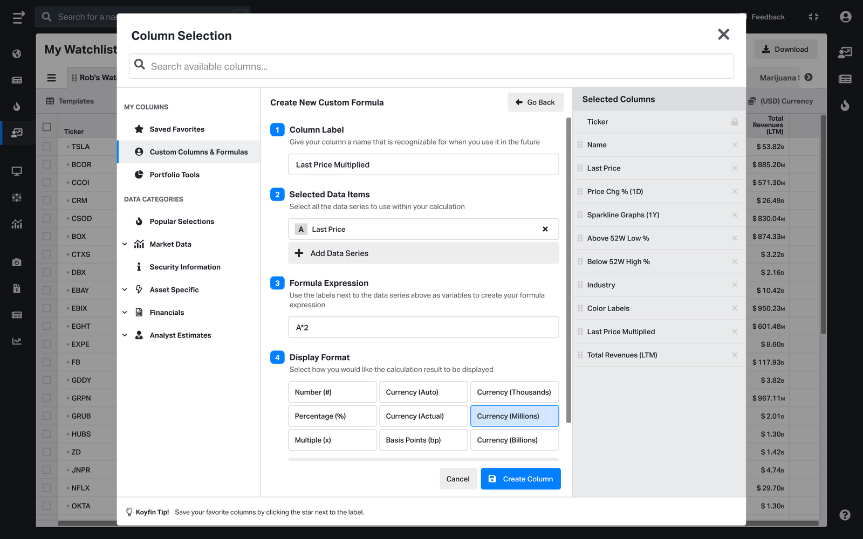Open Saved Favorites in My Columns
This screenshot has height=539, width=863.
click(x=177, y=129)
